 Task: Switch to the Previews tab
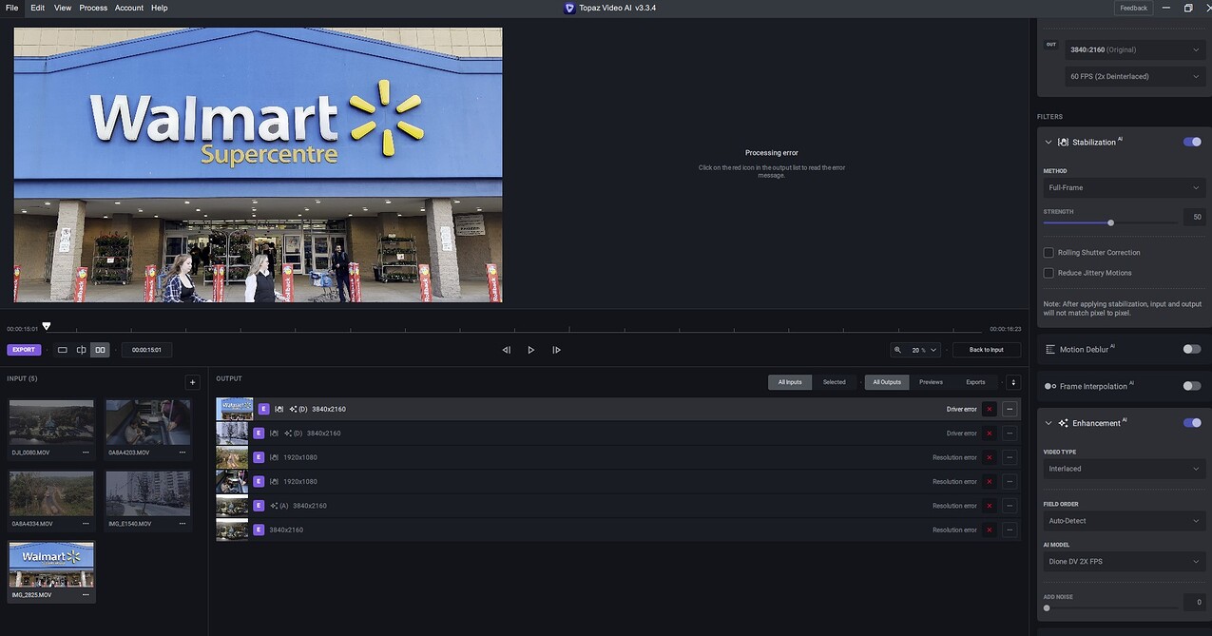pyautogui.click(x=931, y=382)
